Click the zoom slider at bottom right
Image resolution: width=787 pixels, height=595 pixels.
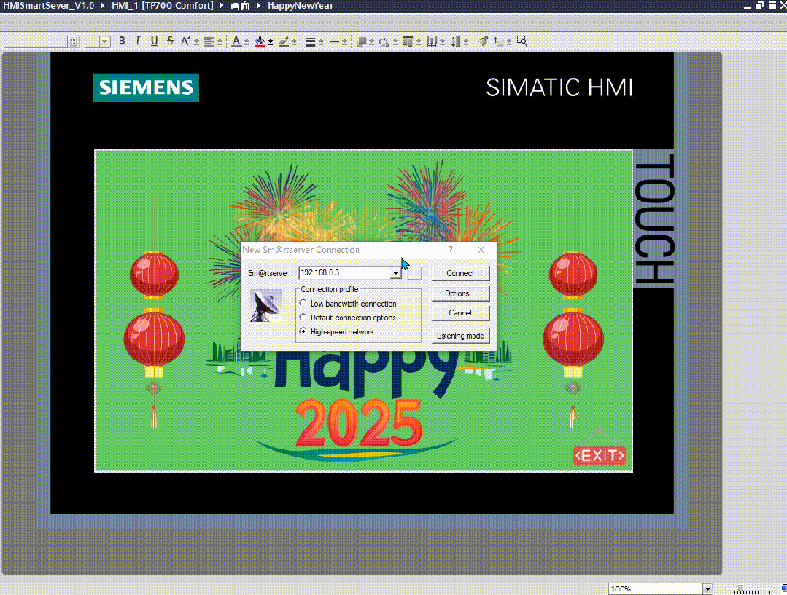click(x=741, y=588)
